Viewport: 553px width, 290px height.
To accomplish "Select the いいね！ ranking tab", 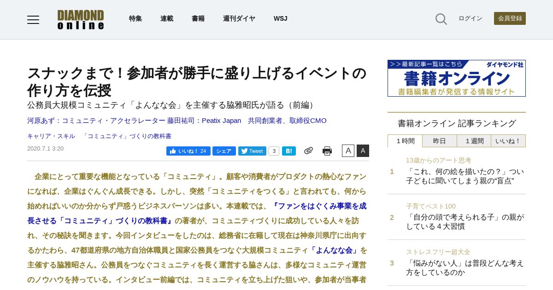I will click(x=508, y=141).
